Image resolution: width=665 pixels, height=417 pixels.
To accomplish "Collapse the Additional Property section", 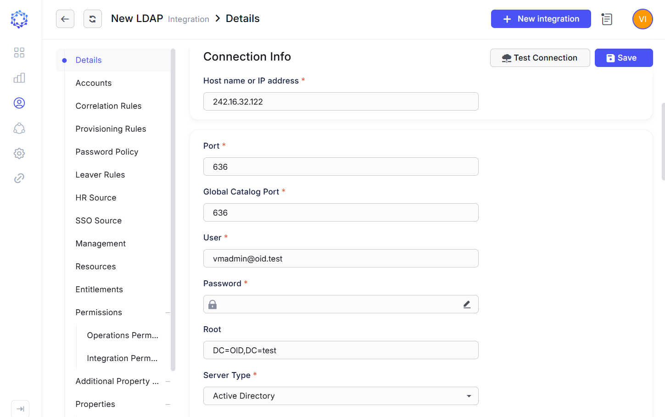I will [x=168, y=381].
